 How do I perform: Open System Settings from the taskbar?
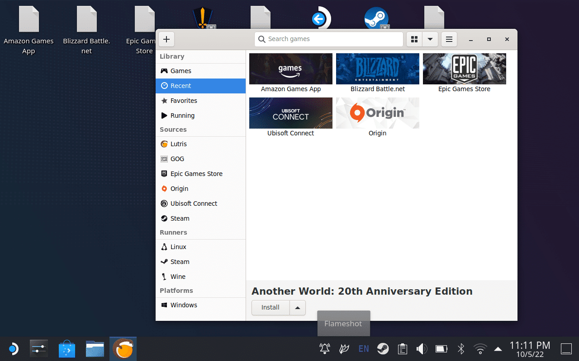[39, 349]
